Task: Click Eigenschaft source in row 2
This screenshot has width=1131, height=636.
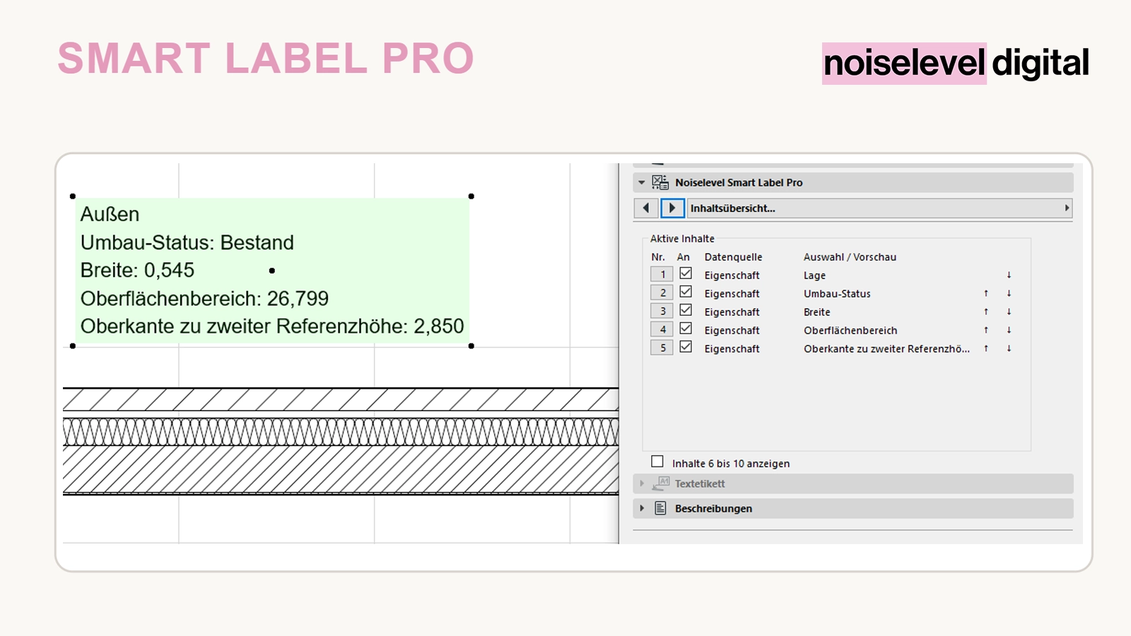Action: pyautogui.click(x=732, y=294)
